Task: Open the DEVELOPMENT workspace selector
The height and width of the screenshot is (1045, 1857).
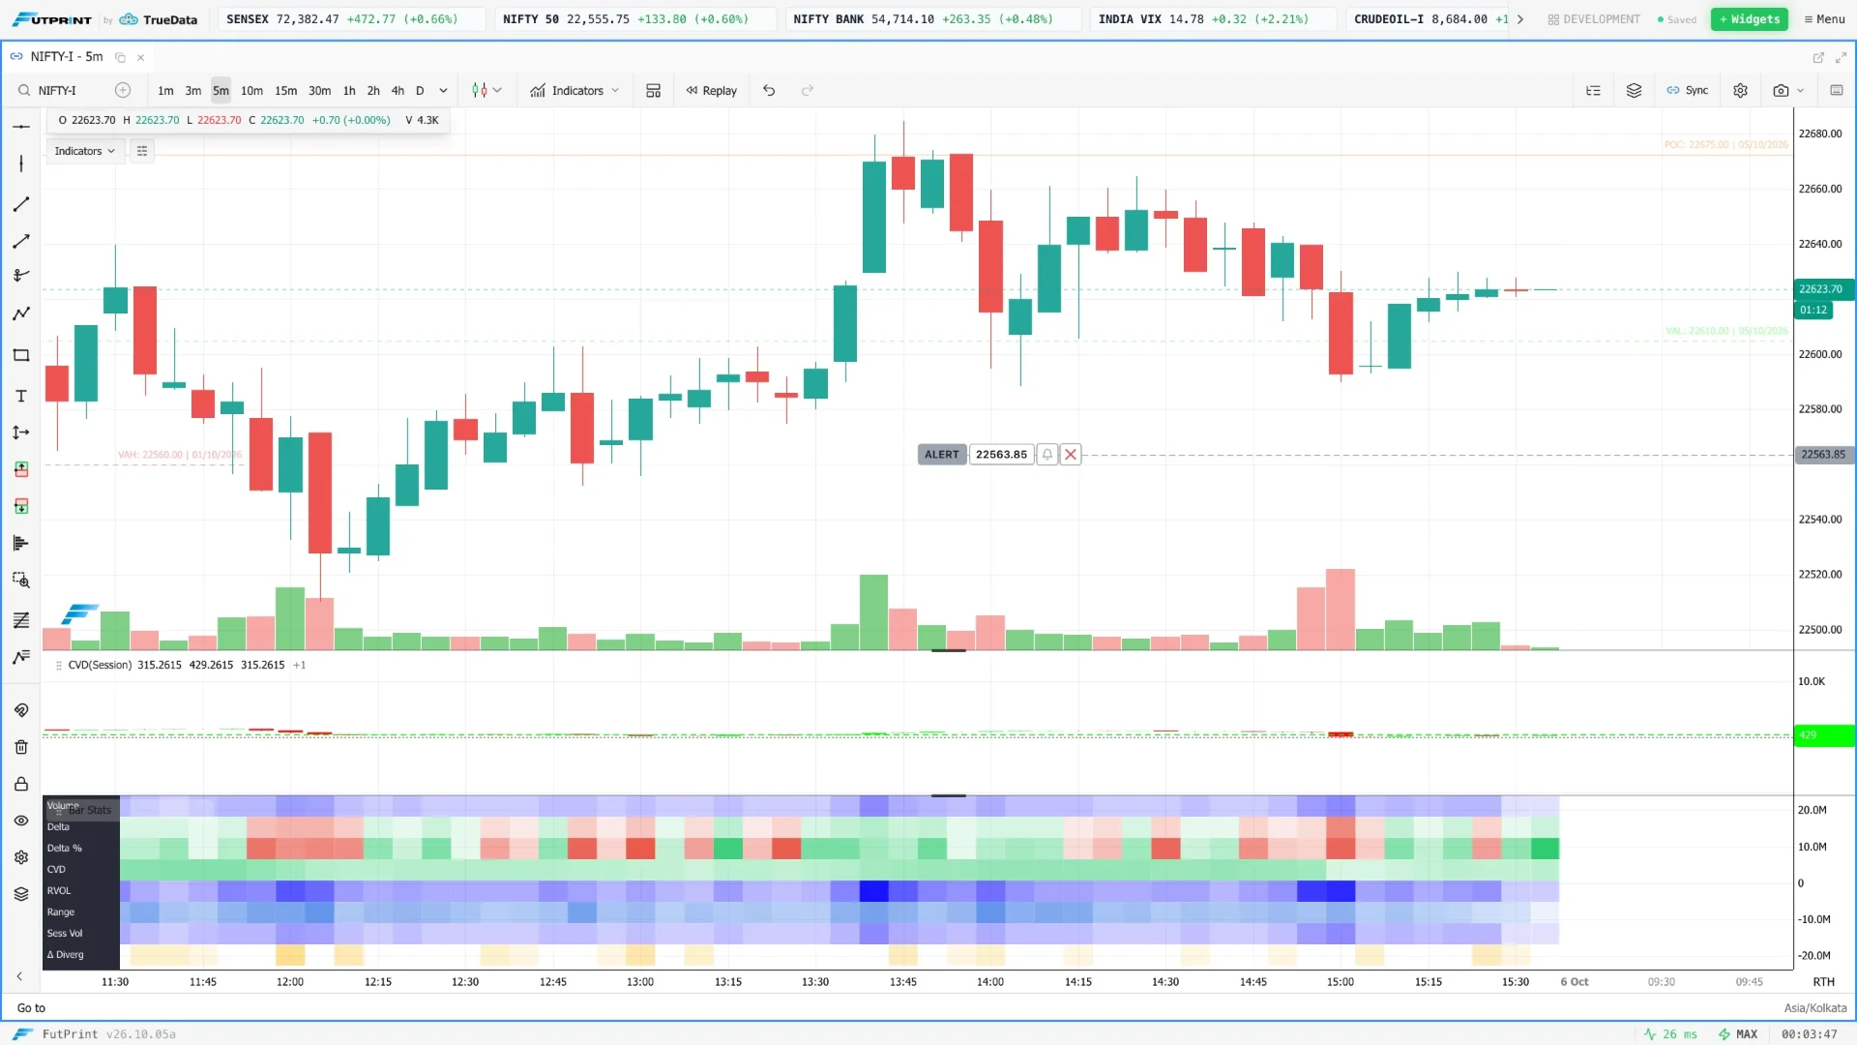Action: click(1594, 19)
